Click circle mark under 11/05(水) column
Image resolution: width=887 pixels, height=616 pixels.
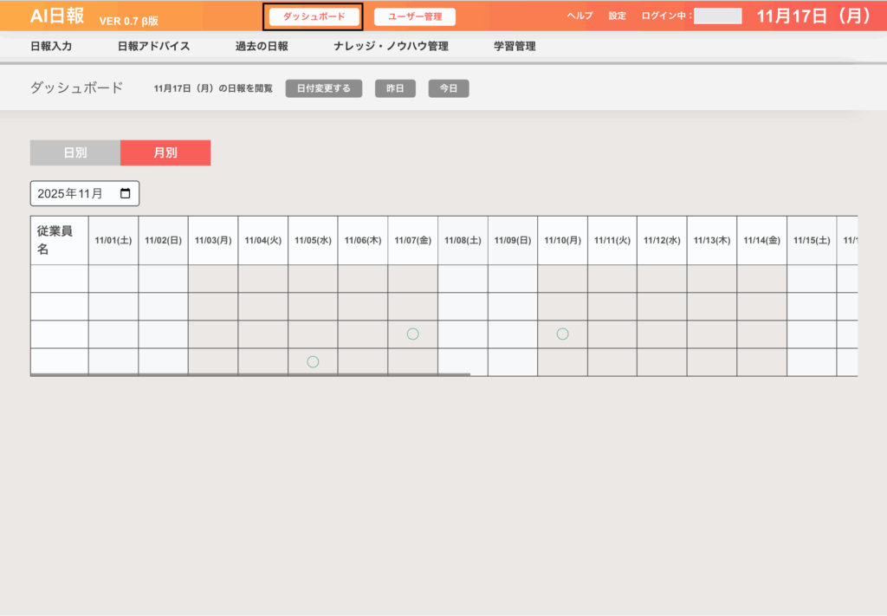point(313,361)
